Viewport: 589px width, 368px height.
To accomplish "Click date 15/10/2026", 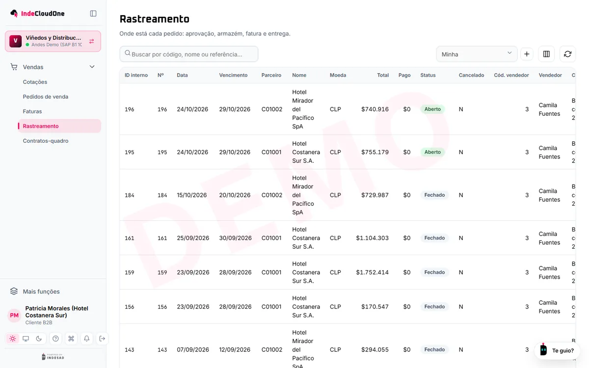I will coord(192,195).
